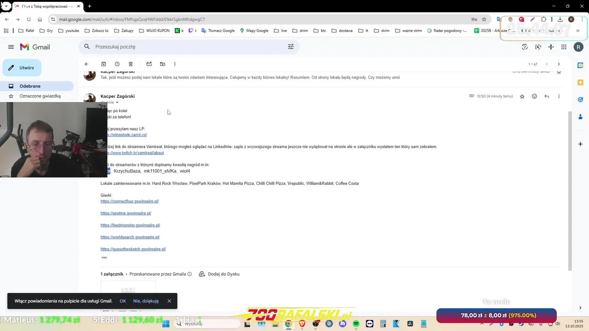Open guessthesketch.gowinspire.pl link

(133, 249)
